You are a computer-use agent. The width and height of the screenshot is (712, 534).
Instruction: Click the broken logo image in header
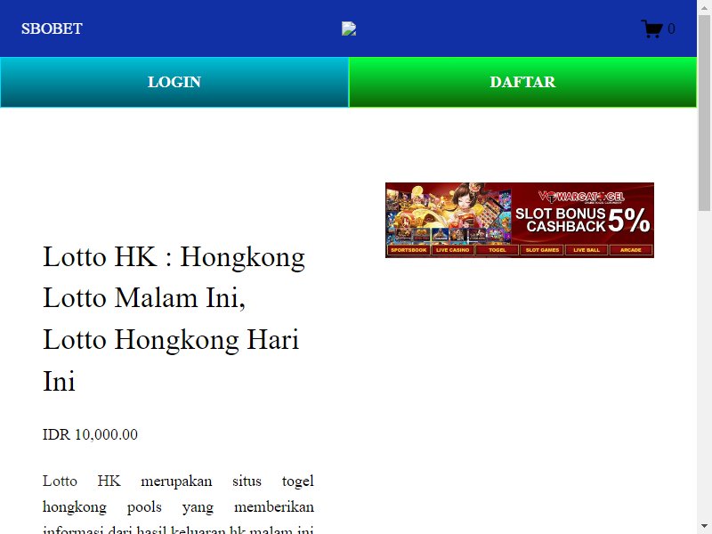point(349,28)
